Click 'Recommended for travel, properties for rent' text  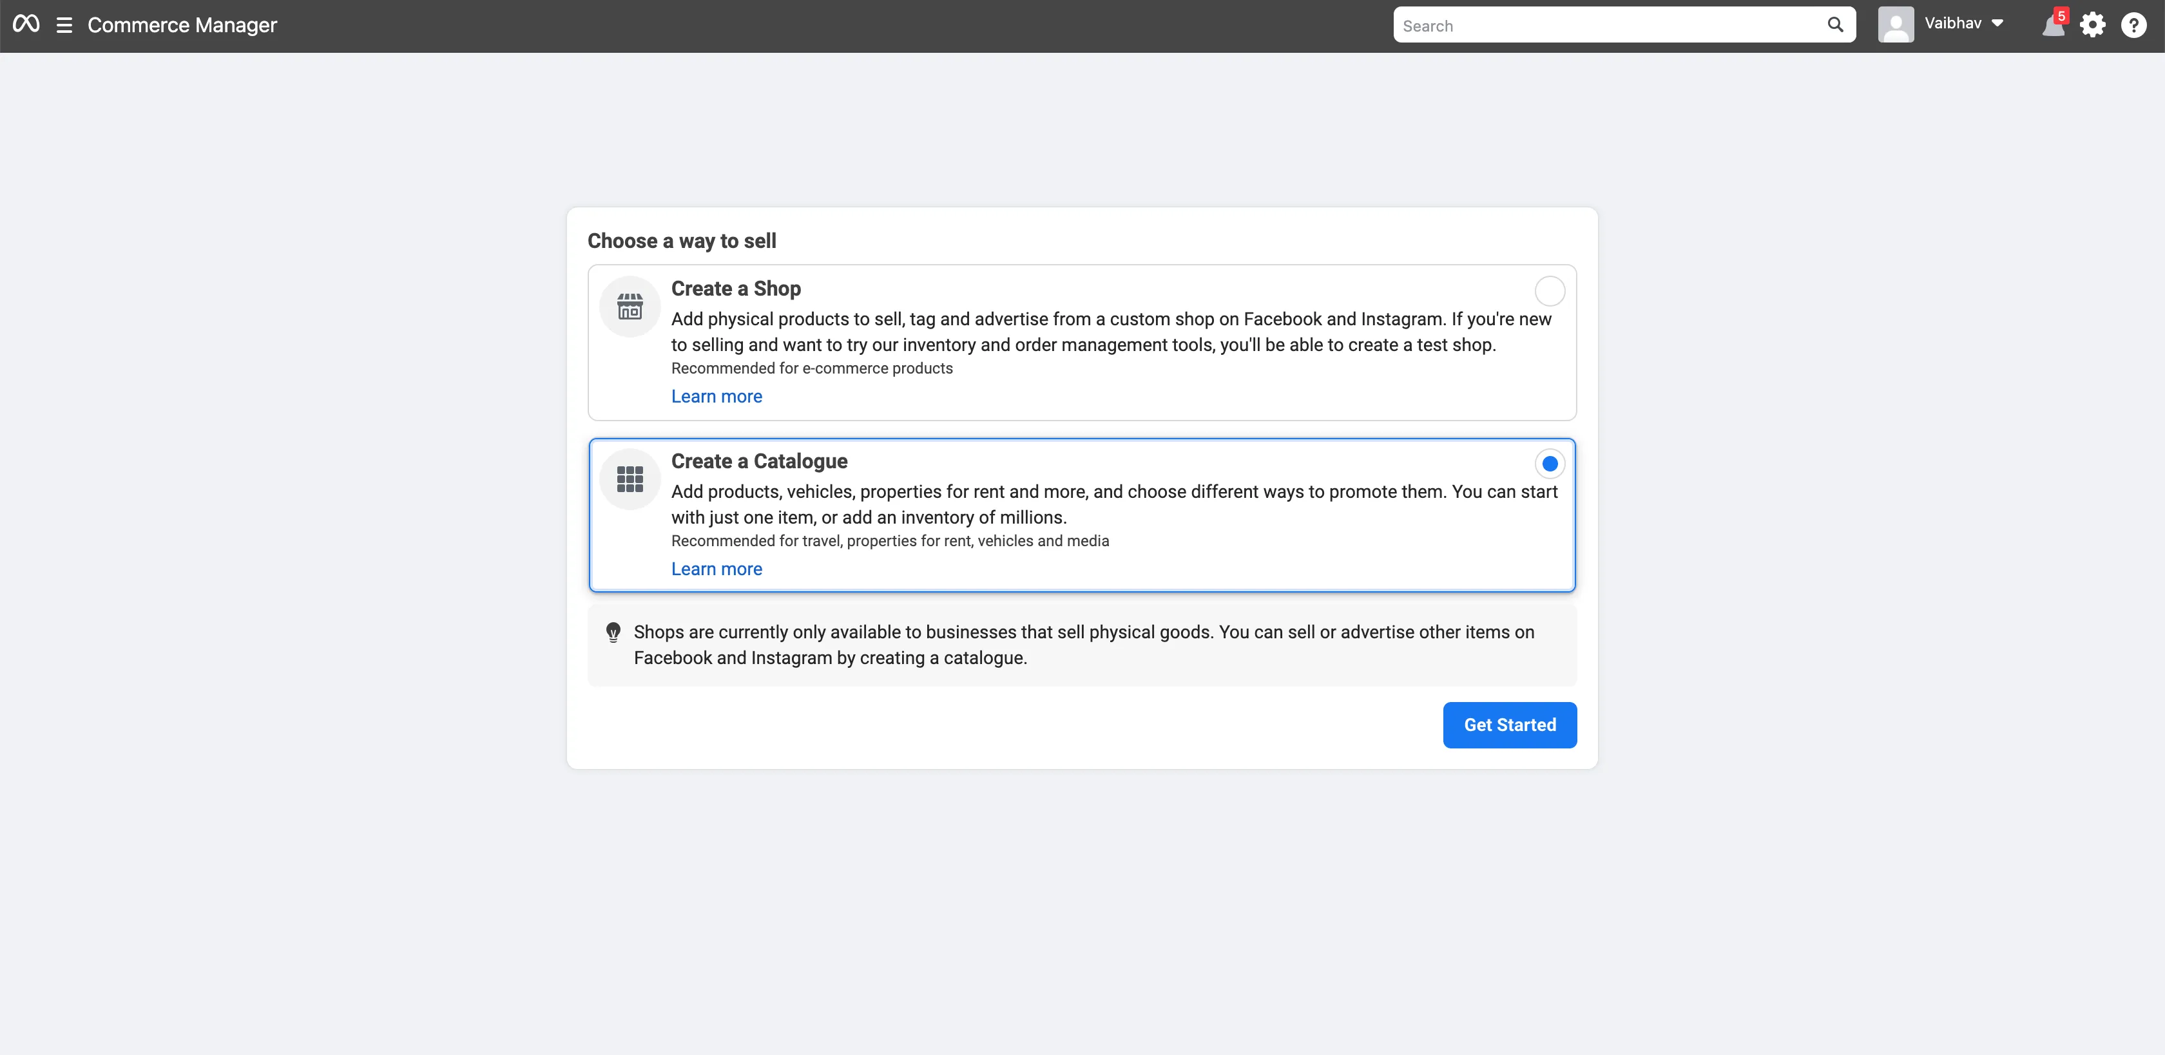pos(890,541)
